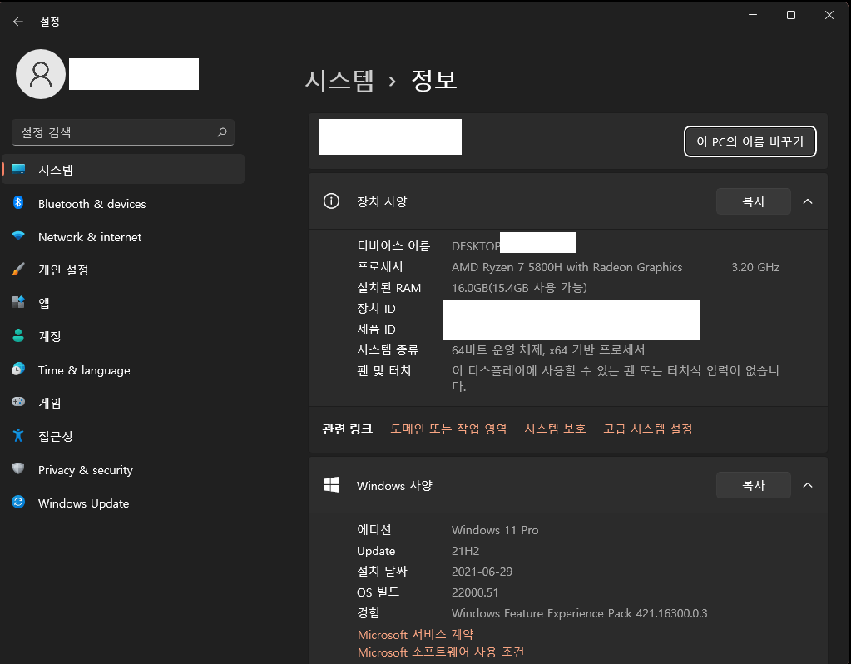This screenshot has height=664, width=851.
Task: Collapse the 장치 사양 section chevron
Action: pos(808,201)
